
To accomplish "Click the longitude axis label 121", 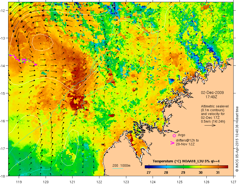I will point(73,182).
